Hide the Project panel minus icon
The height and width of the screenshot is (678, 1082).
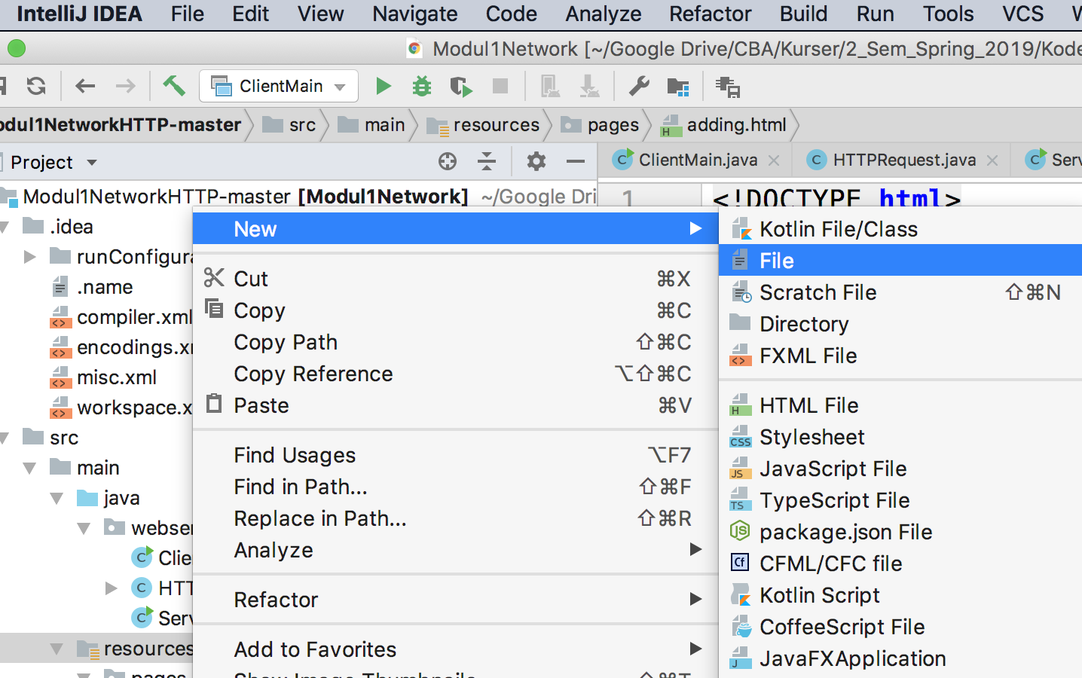point(576,161)
